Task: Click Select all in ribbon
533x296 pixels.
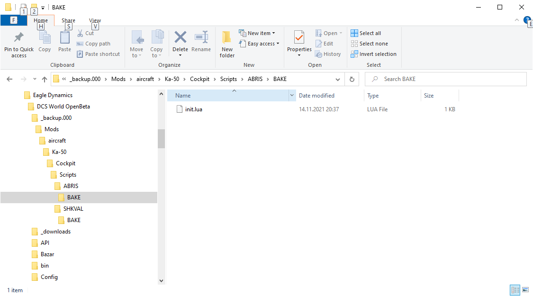Action: [x=366, y=33]
